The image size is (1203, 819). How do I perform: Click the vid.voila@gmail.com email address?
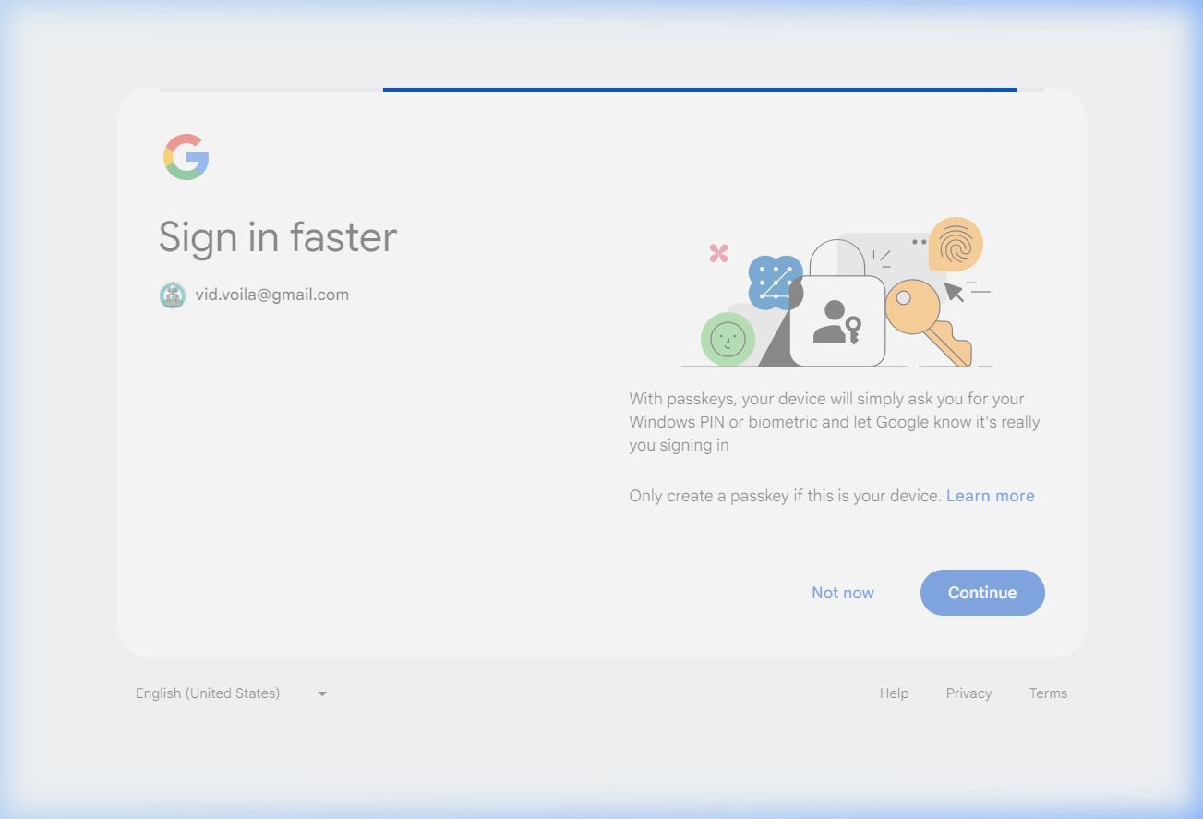(x=271, y=295)
